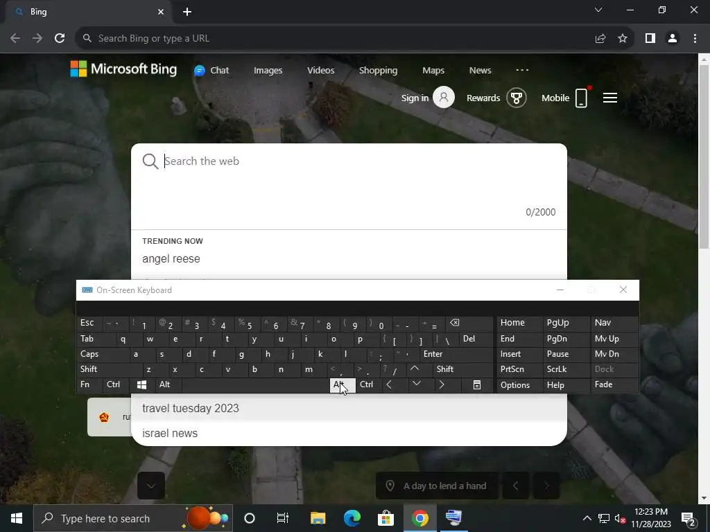
Task: Close the Bing tab
Action: click(x=161, y=12)
